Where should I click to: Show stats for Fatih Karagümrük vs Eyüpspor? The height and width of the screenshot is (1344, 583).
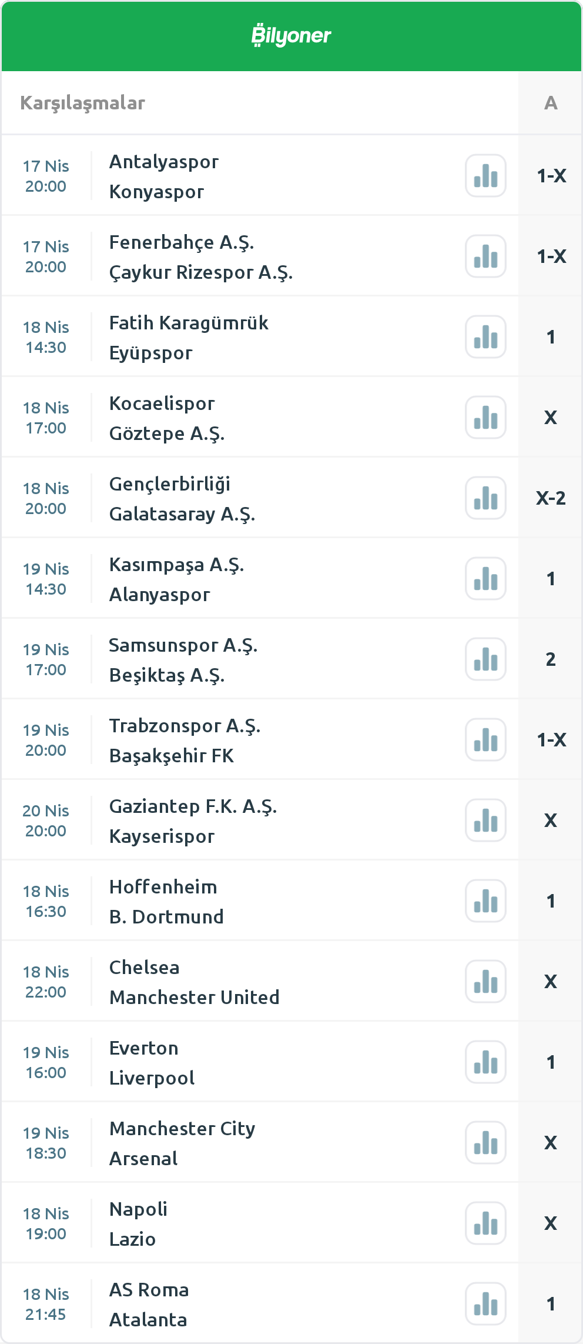click(485, 336)
